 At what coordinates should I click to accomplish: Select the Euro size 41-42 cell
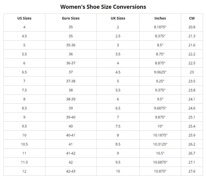pyautogui.click(x=71, y=153)
